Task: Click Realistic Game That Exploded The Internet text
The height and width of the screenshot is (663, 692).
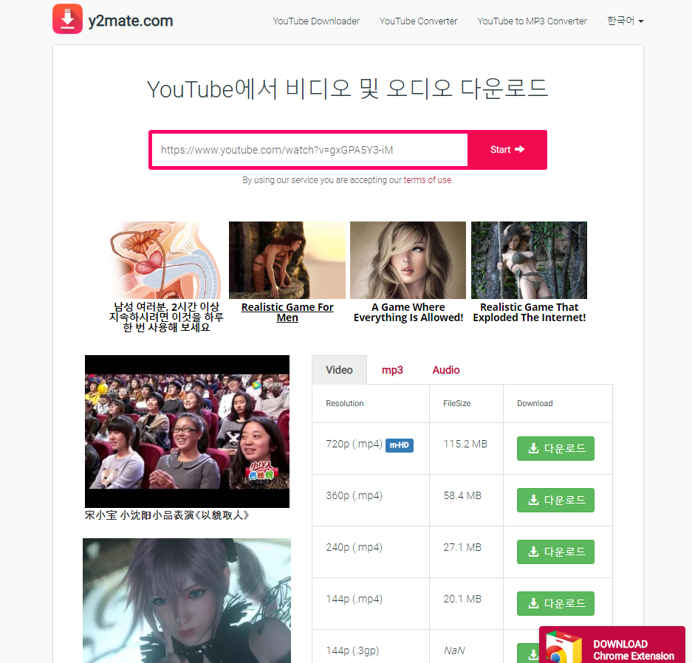Action: pos(529,312)
